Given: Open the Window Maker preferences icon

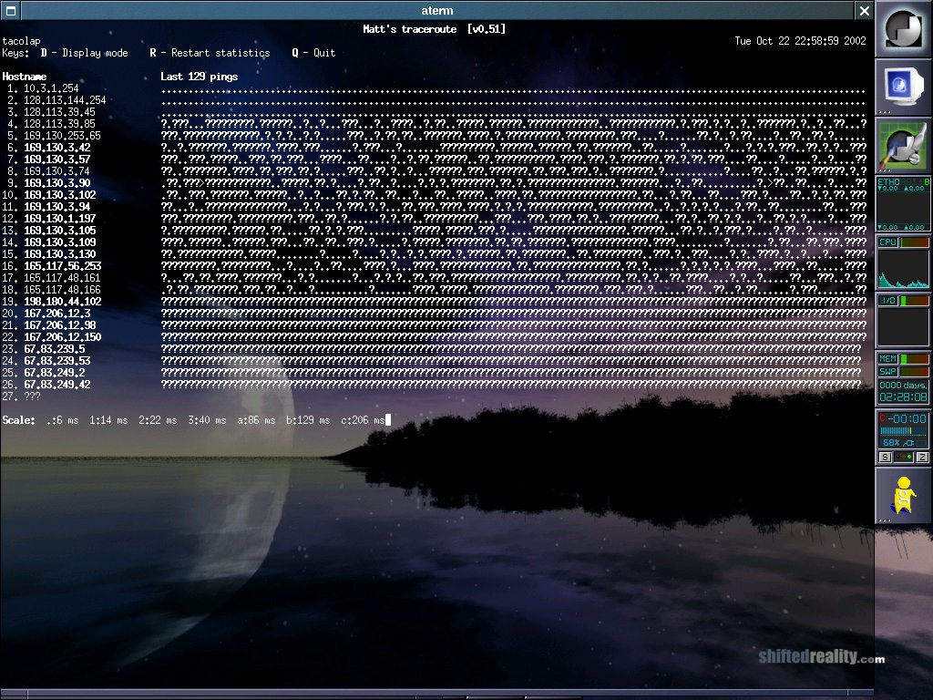Looking at the screenshot, I should [x=903, y=146].
